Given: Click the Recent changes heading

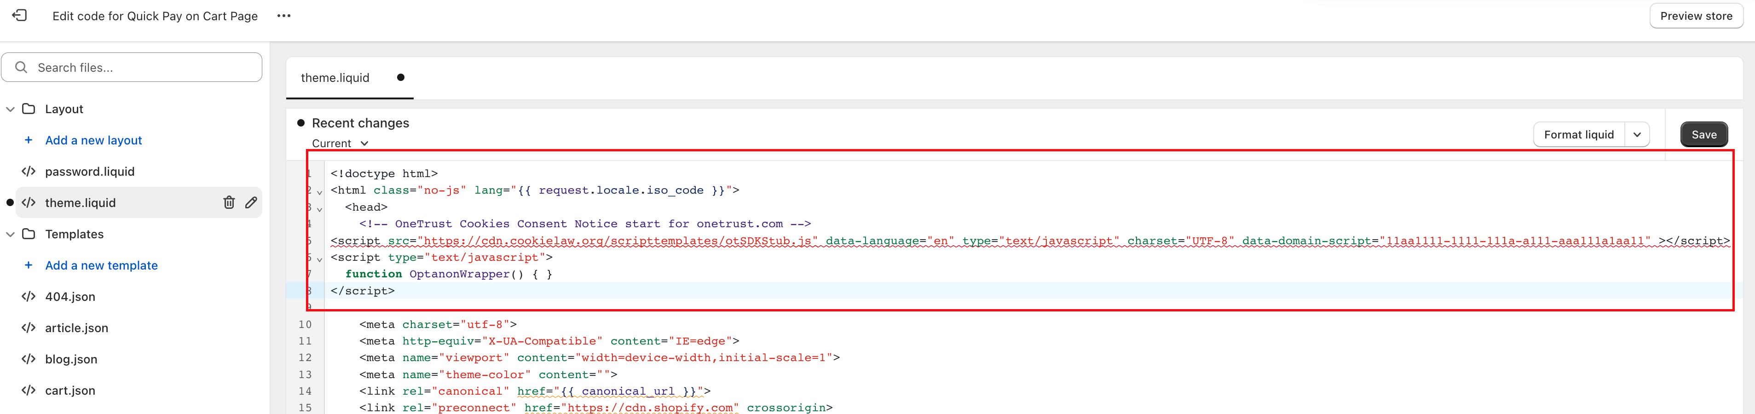Looking at the screenshot, I should click(360, 123).
